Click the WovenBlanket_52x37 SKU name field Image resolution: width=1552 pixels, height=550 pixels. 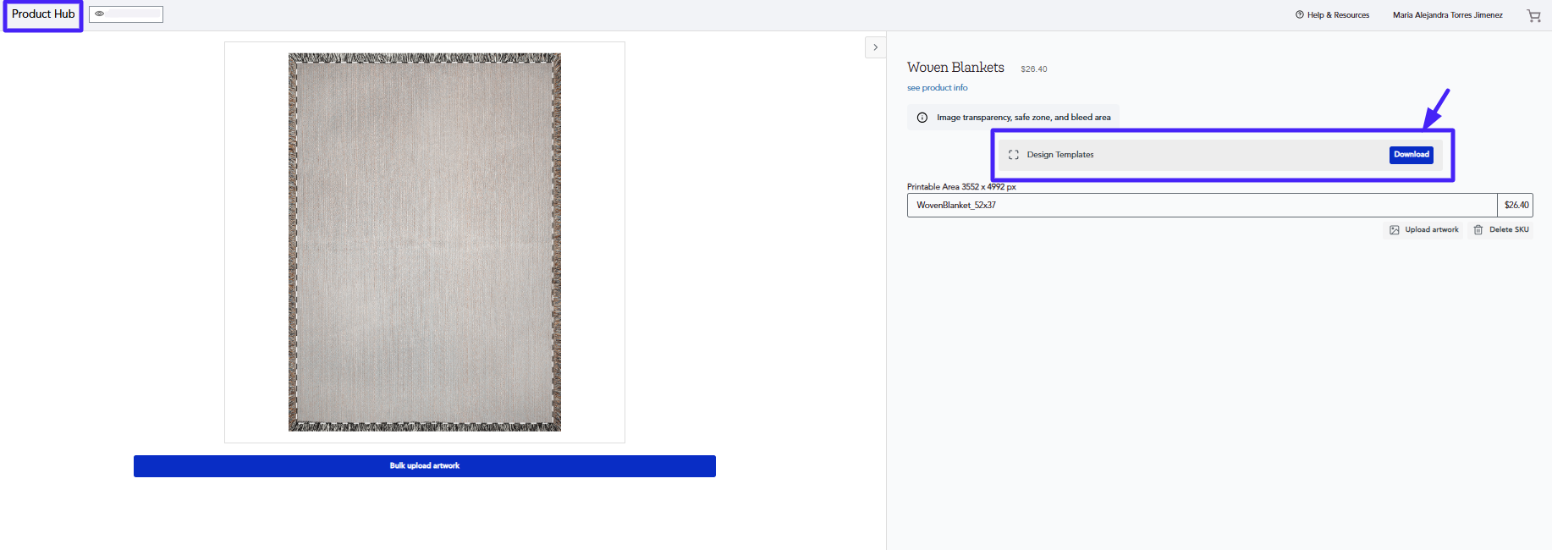pos(1202,206)
